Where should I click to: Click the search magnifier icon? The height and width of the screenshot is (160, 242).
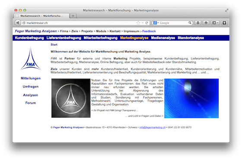(x=190, y=23)
